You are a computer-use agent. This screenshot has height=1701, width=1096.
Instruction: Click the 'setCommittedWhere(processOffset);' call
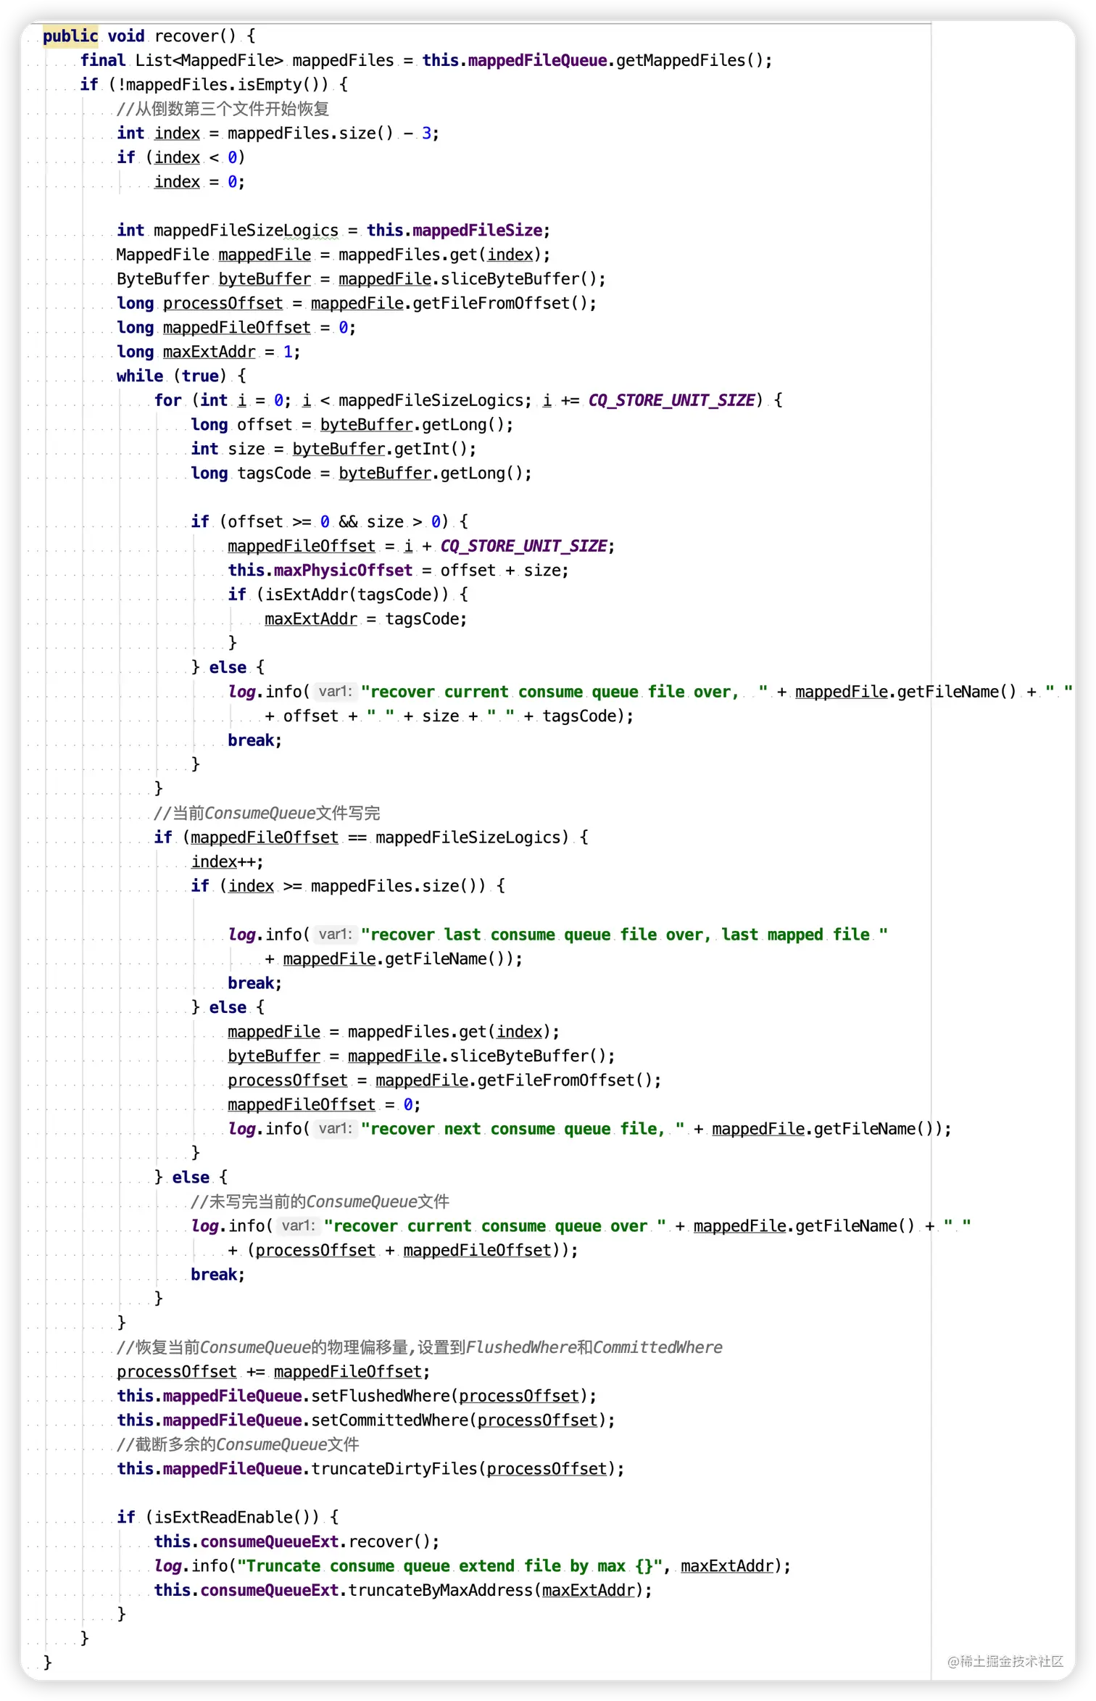[463, 1420]
